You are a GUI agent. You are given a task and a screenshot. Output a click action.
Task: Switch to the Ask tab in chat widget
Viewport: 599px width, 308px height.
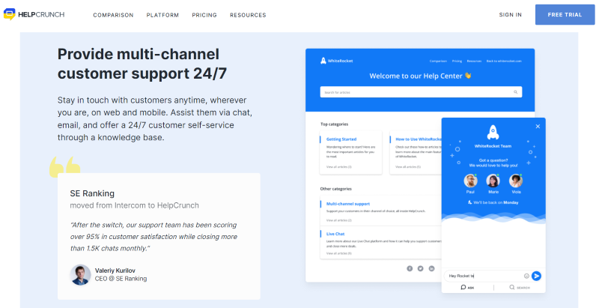[x=467, y=287]
